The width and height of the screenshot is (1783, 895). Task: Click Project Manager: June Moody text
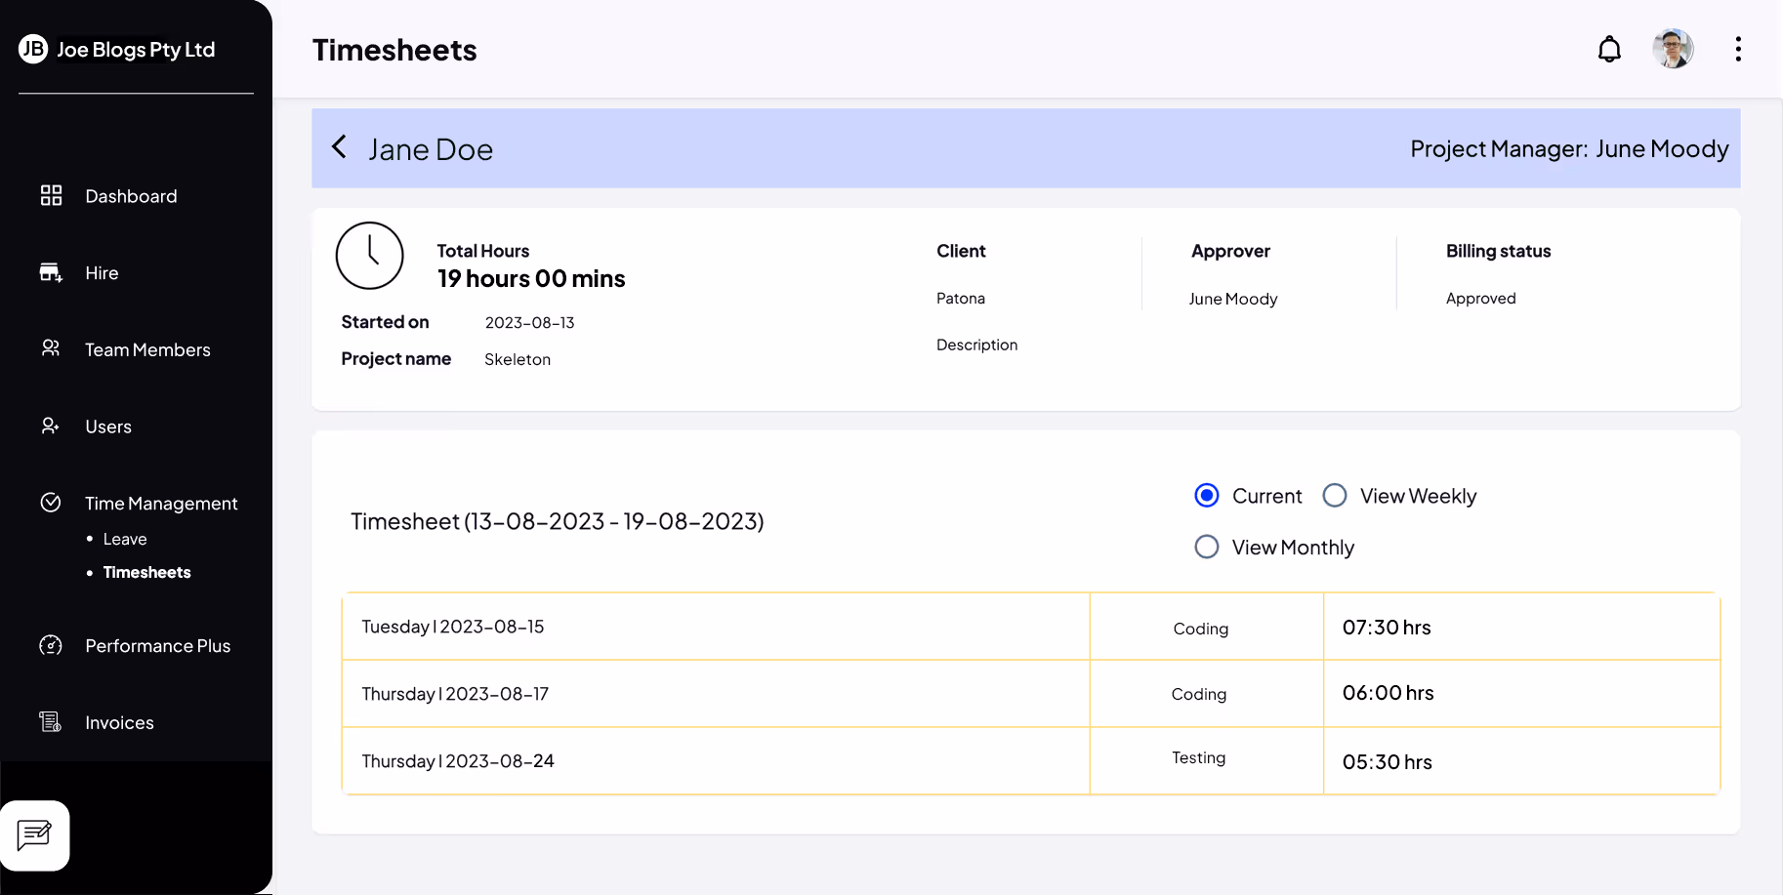[x=1569, y=148]
